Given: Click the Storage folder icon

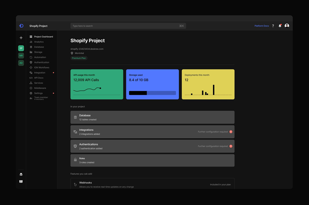Looking at the screenshot, I should (31, 52).
